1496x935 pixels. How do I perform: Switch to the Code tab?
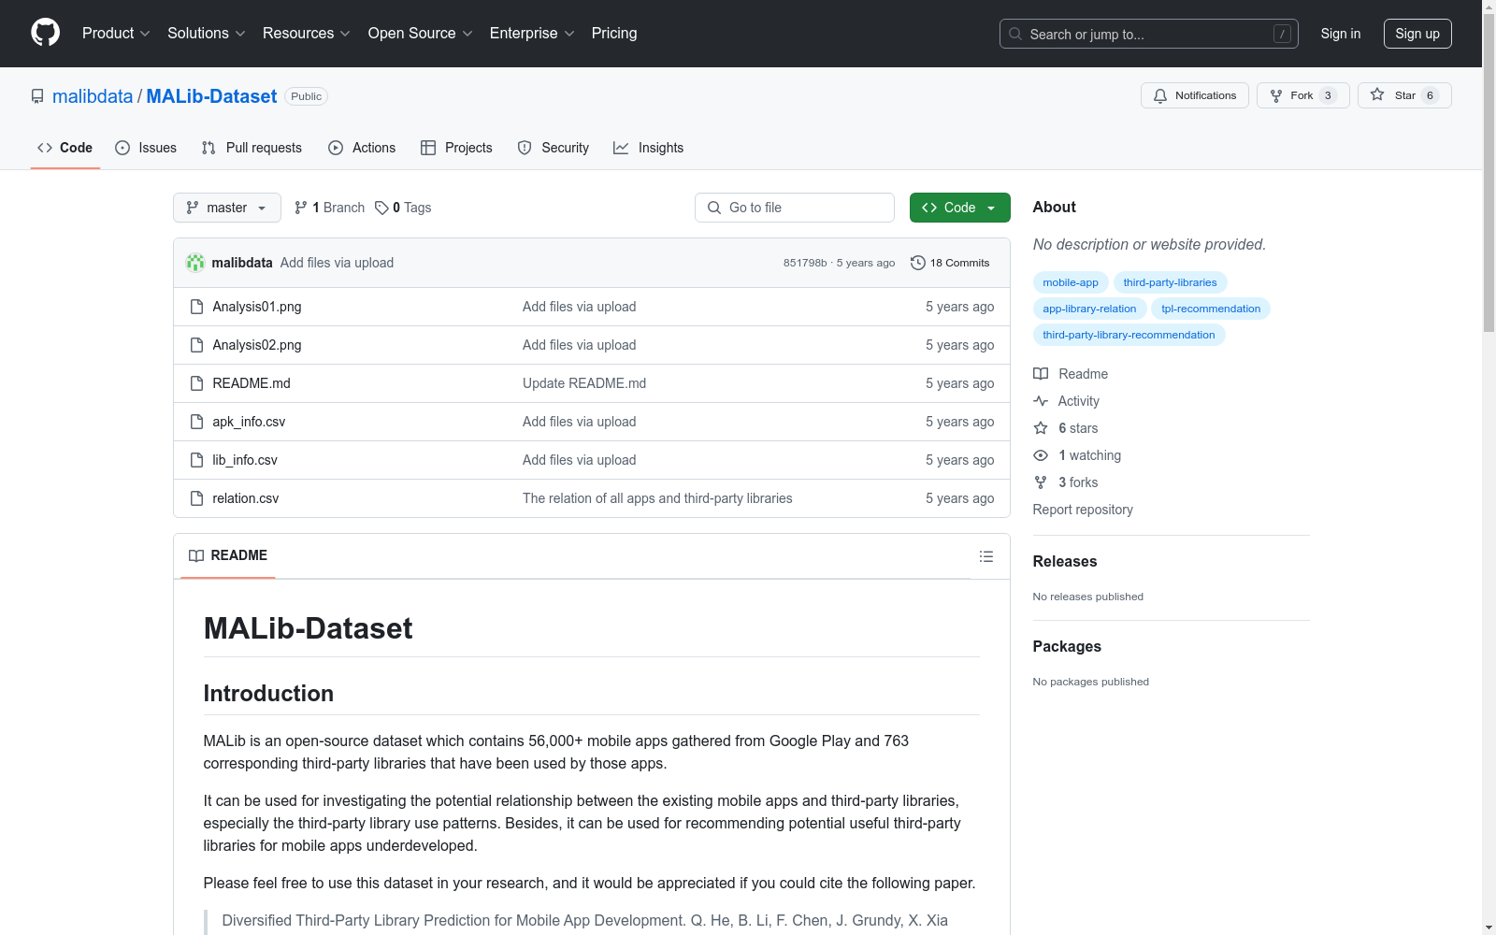click(x=65, y=148)
